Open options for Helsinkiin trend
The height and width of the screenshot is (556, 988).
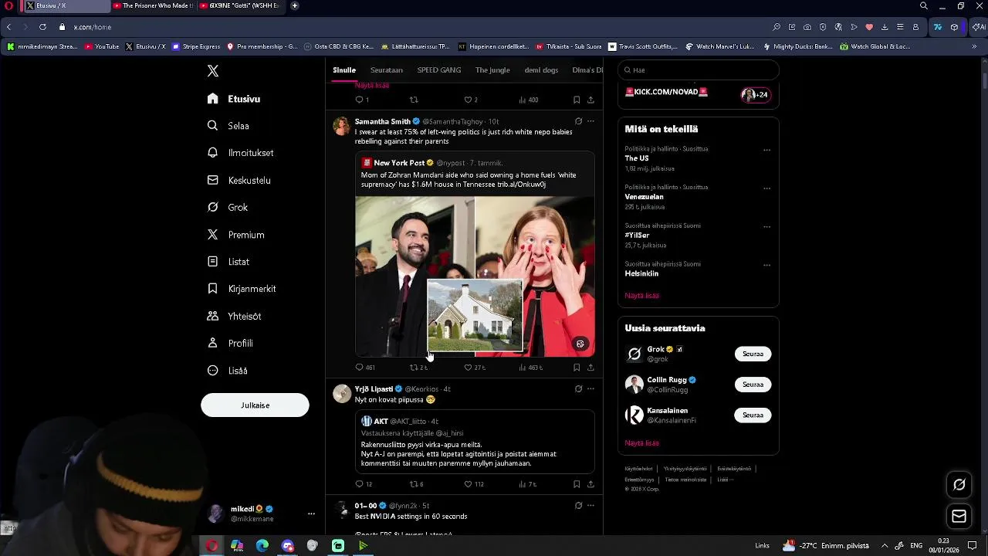(x=766, y=265)
